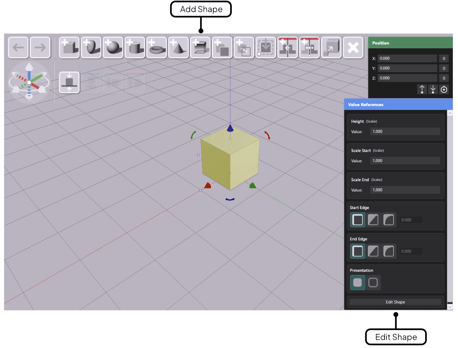Image resolution: width=458 pixels, height=348 pixels.
Task: Click the Scale End value field
Action: coord(405,190)
